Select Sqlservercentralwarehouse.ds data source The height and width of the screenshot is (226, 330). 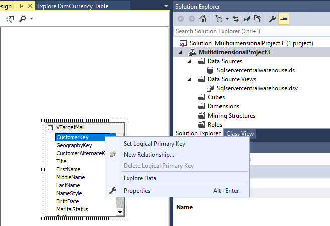pos(256,70)
